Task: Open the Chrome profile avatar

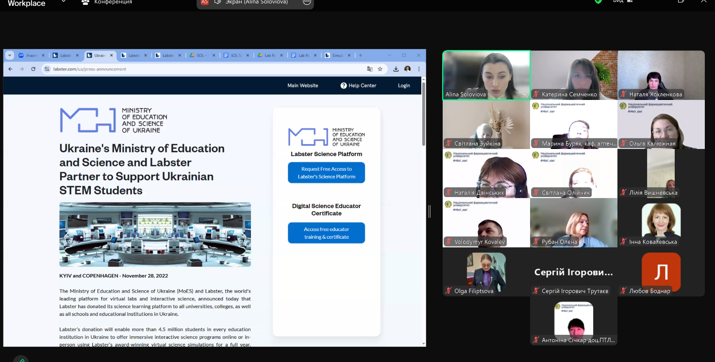Action: click(x=407, y=69)
